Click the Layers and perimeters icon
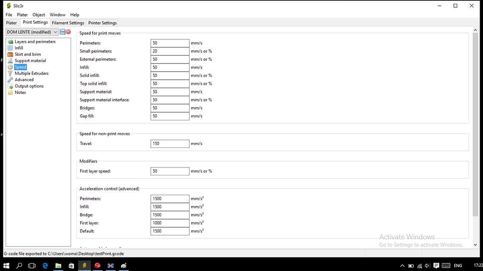 (11, 42)
